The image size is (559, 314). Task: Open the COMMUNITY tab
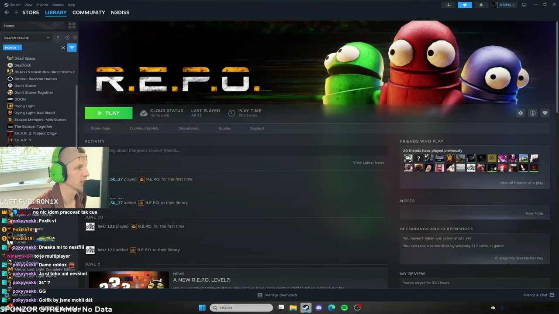click(89, 12)
